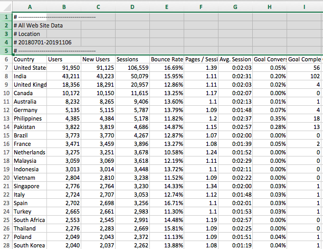This screenshot has width=323, height=249.
Task: Click the Bounce Rate value 10.58%
Action: [167, 152]
